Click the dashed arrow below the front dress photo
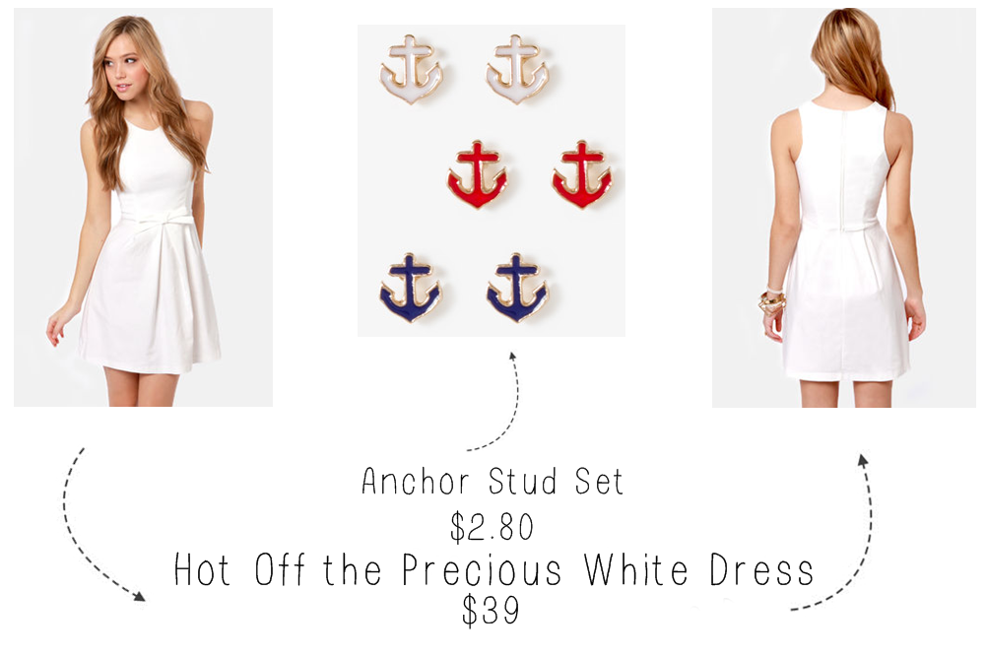The height and width of the screenshot is (657, 986). (100, 525)
